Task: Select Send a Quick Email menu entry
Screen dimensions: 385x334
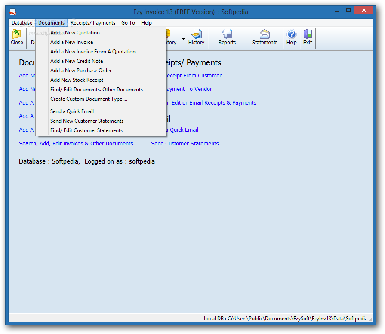Action: [x=101, y=111]
